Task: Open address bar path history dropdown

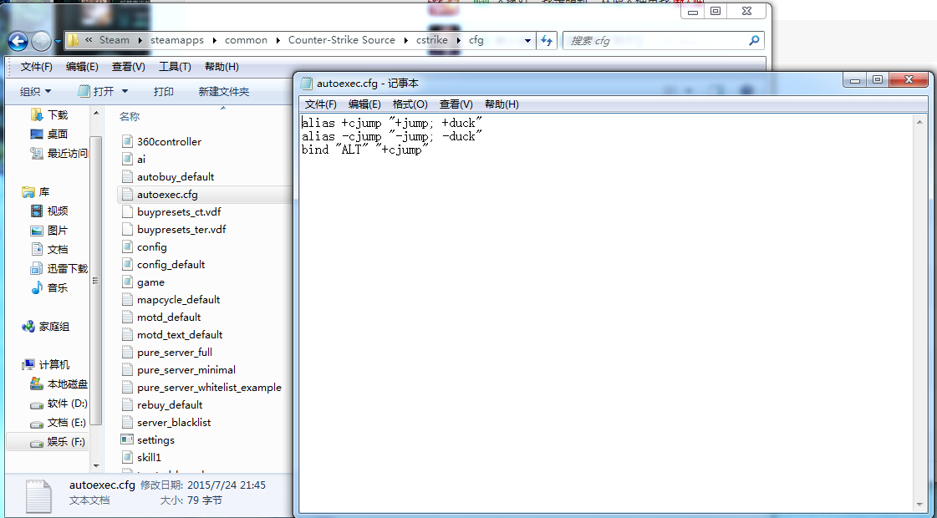Action: pos(527,40)
